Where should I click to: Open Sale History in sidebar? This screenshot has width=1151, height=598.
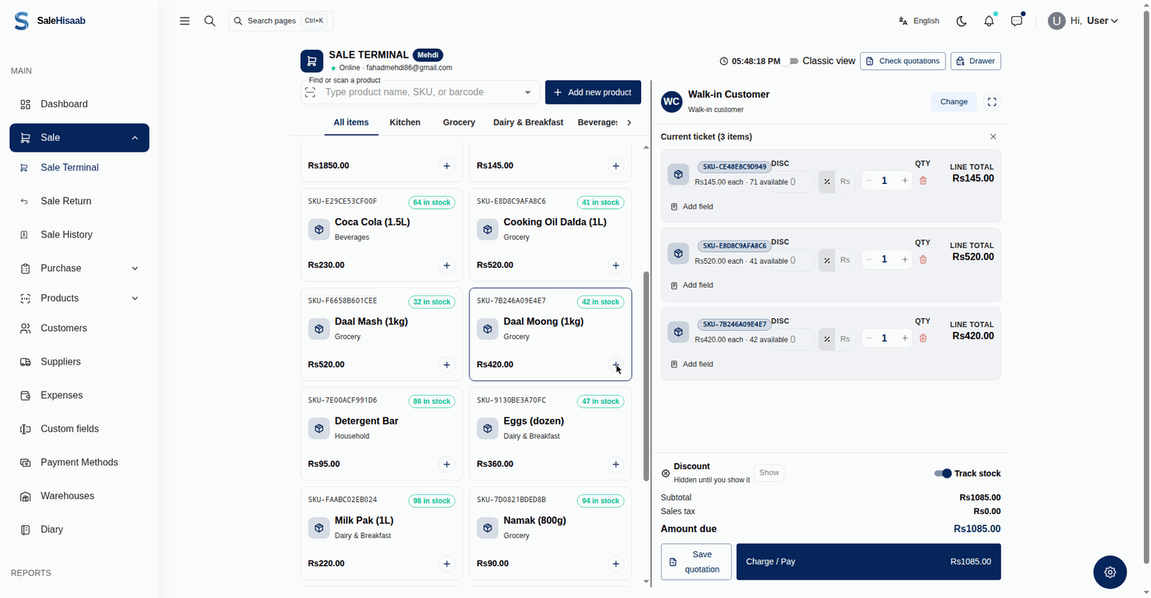click(x=66, y=235)
